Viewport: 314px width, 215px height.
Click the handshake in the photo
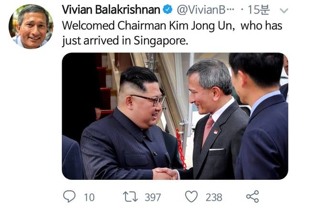165,174
